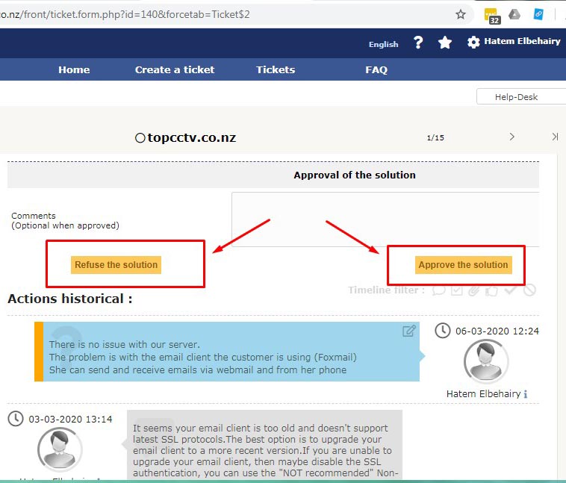Image resolution: width=566 pixels, height=483 pixels.
Task: Click the Google Drive extension icon
Action: pos(514,14)
